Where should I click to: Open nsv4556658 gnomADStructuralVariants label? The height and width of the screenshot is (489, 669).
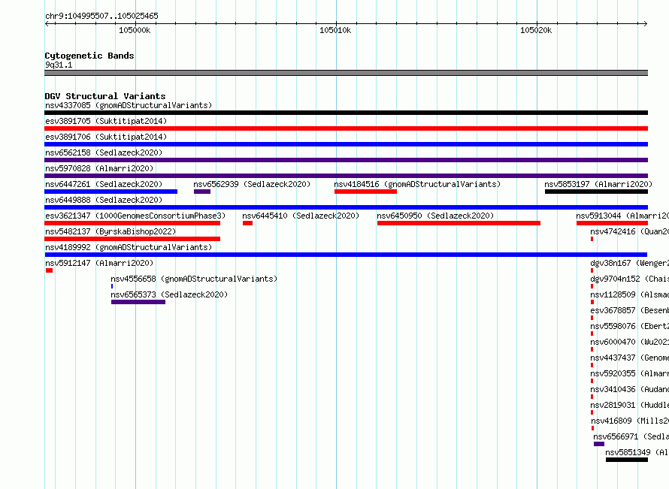(194, 279)
